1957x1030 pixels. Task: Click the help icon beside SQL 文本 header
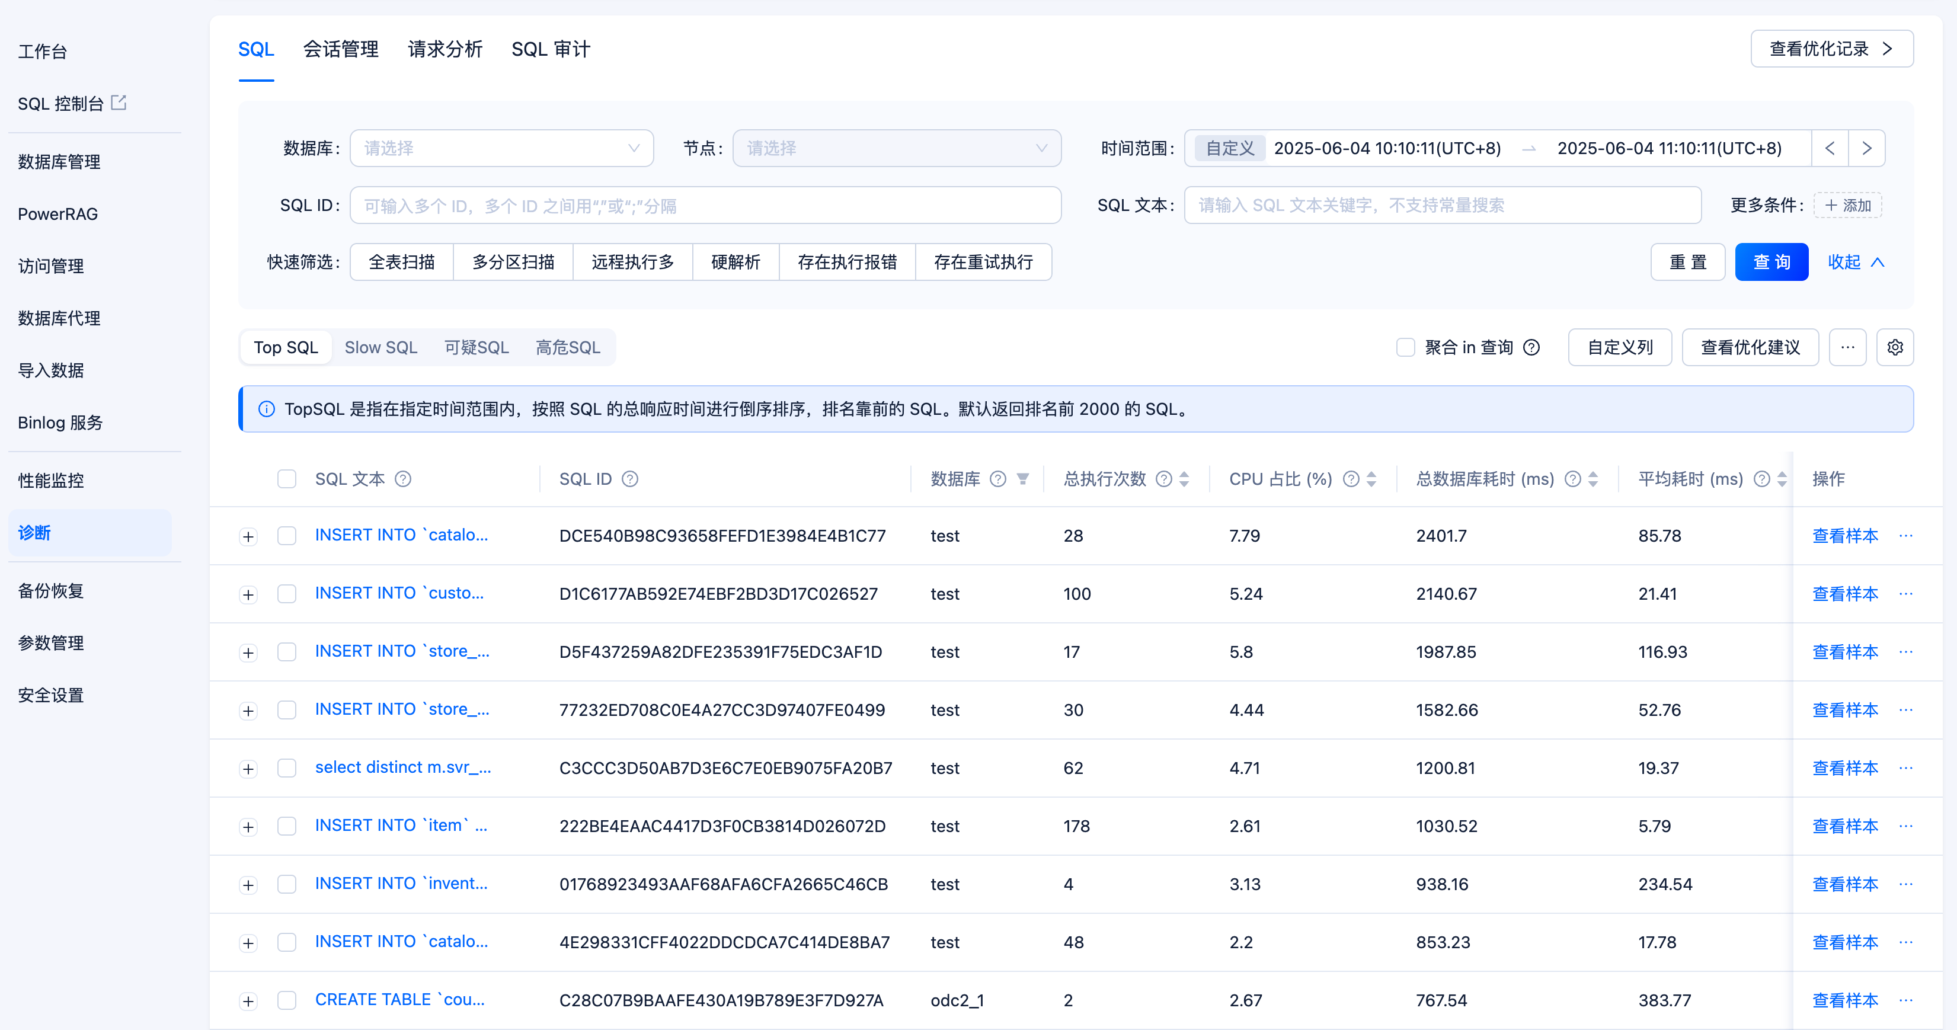404,479
